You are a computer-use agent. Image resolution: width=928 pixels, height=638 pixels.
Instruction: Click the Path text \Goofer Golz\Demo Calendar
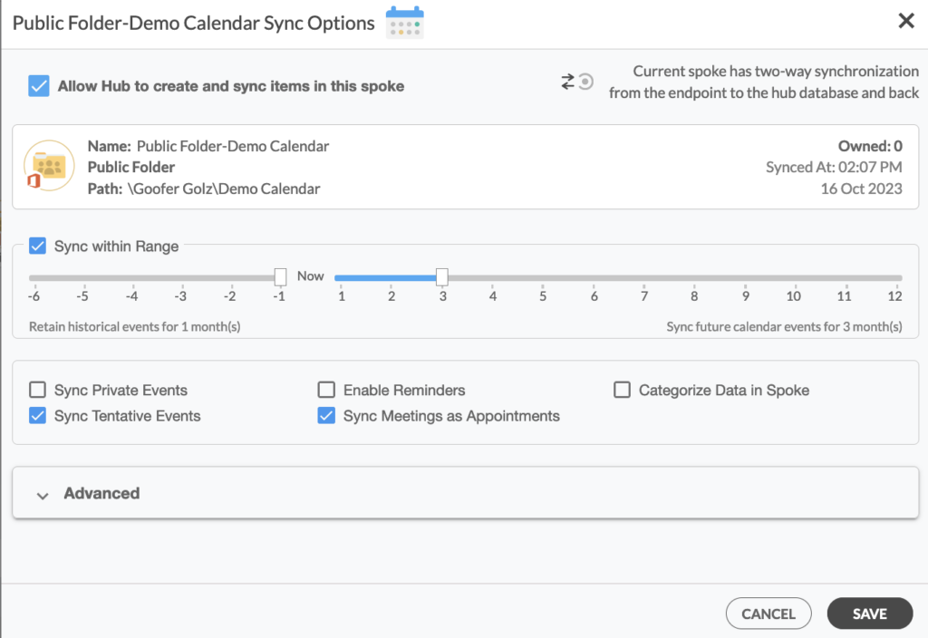point(224,188)
